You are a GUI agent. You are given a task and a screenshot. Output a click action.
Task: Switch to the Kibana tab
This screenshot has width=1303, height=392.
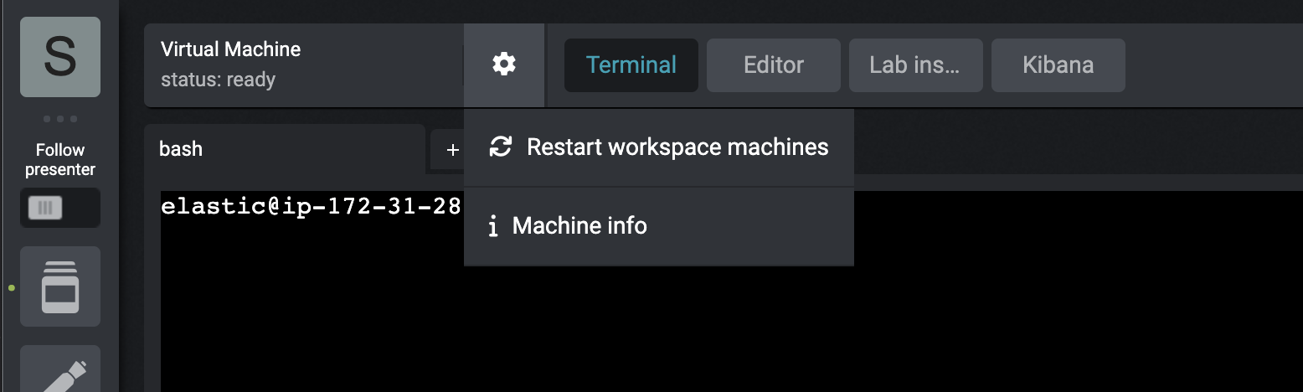pos(1058,65)
